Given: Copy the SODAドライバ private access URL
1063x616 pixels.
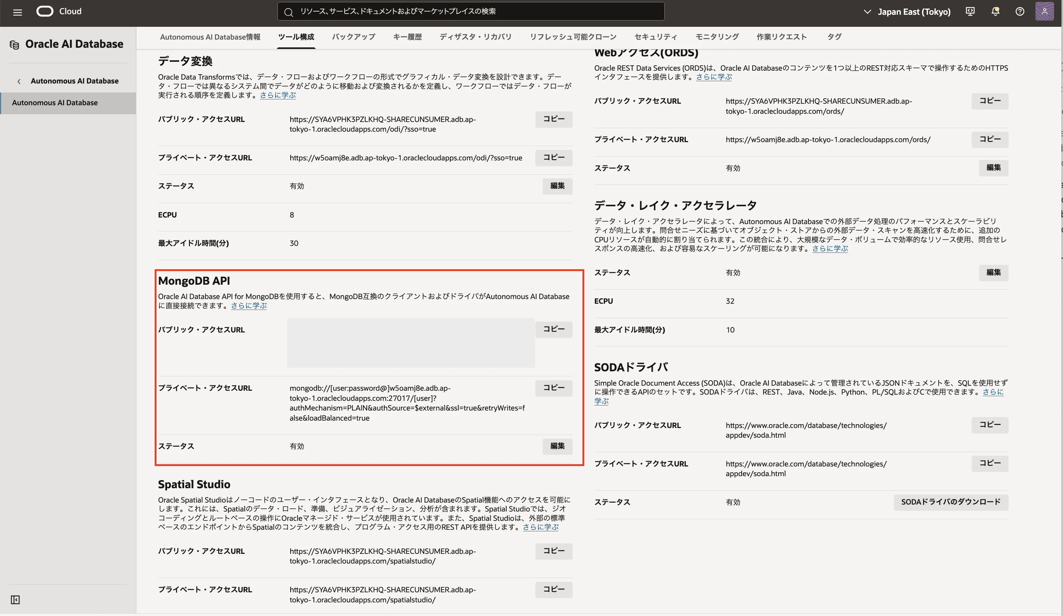Looking at the screenshot, I should (990, 463).
